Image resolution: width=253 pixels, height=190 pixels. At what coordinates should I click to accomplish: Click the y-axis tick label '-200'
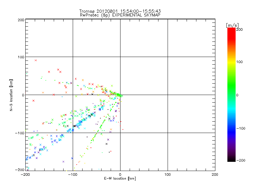(20, 170)
